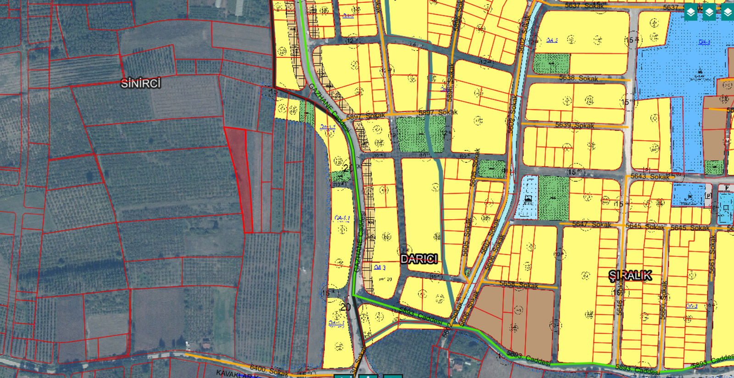Viewport: 734px width, 378px height.
Task: Click the gray P parking symbol parcel
Action: [725, 188]
